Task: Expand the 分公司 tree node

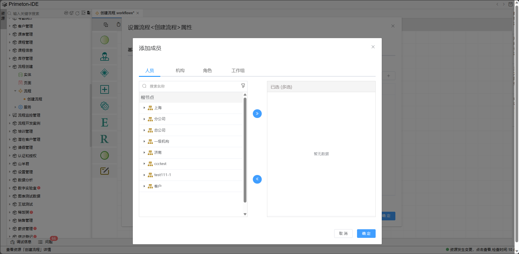Action: (144, 119)
